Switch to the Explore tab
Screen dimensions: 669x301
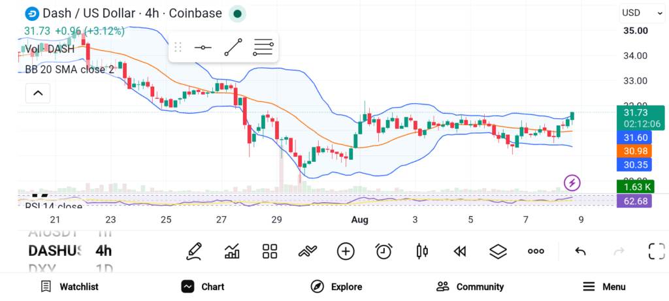[x=336, y=287]
